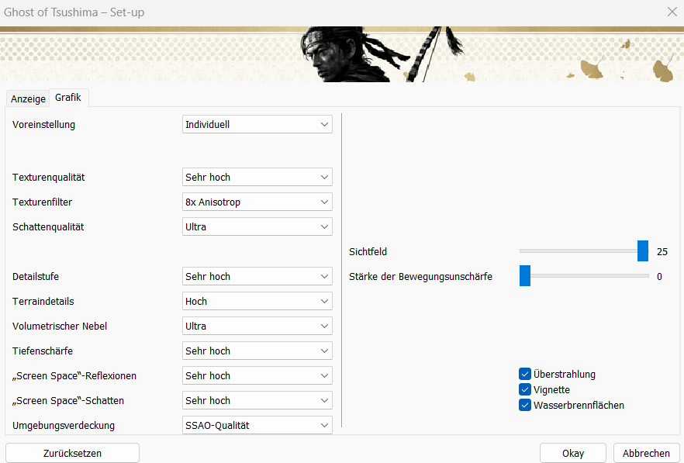Viewport: 684px width, 463px height.
Task: Open the Volumetrischer Nebel dropdown
Action: point(257,326)
